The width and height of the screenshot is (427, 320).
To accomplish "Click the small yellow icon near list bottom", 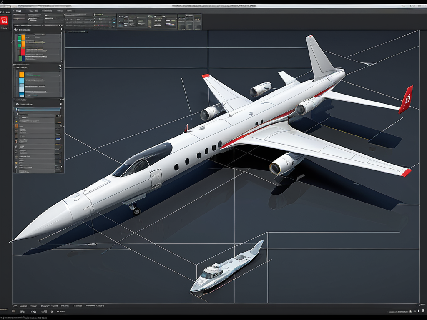I will coord(16,163).
